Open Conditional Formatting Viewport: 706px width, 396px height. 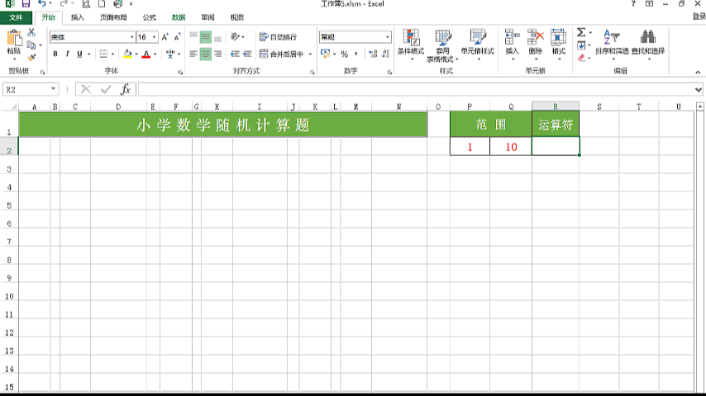click(411, 45)
